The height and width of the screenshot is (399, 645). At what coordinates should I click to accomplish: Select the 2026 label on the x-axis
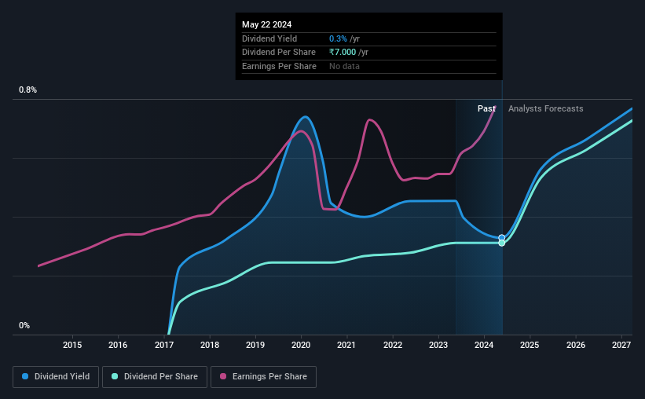point(576,345)
